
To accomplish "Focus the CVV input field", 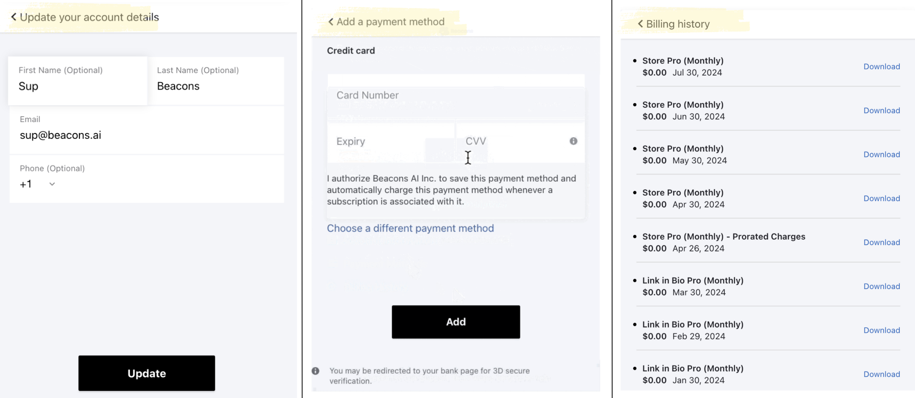I will (520, 142).
